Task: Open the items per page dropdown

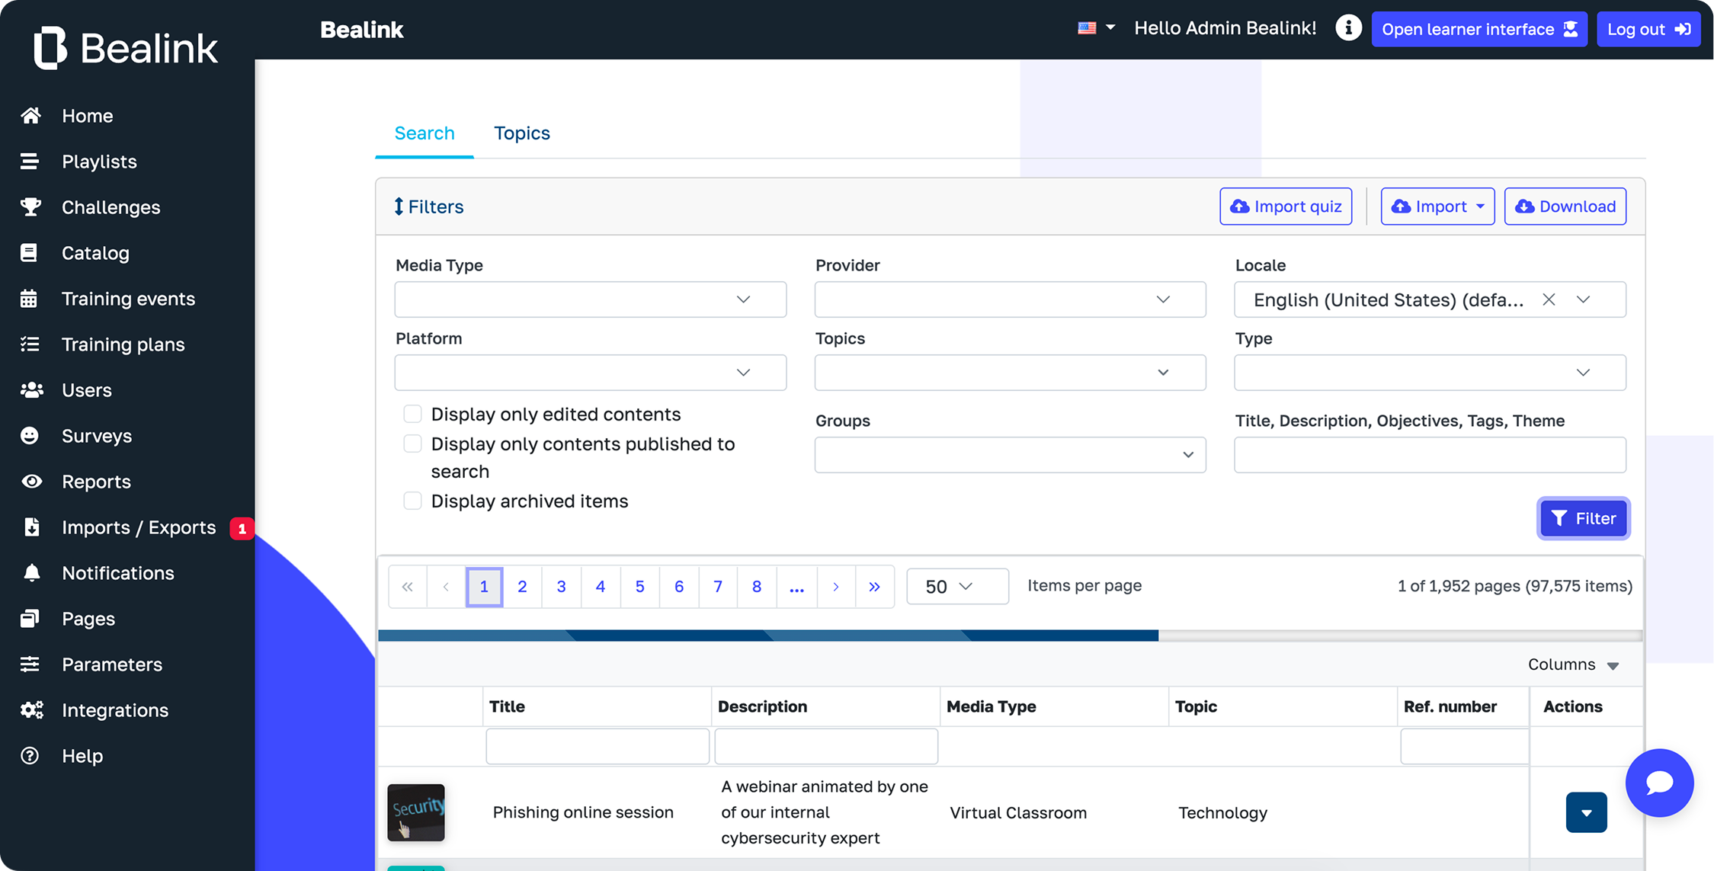Action: 956,586
